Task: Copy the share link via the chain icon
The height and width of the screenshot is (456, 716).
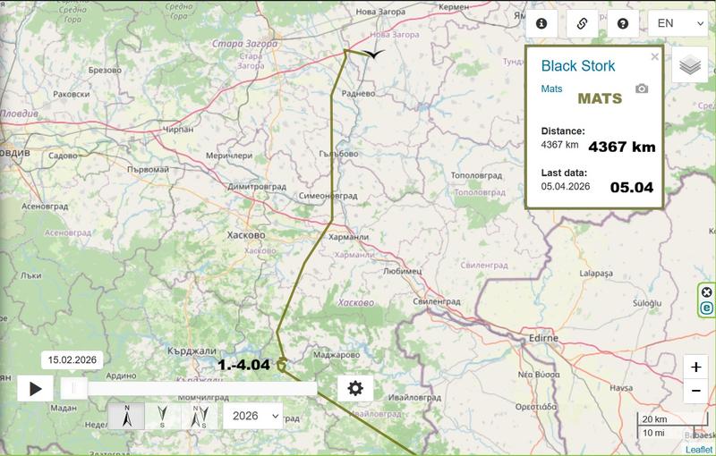Action: click(x=583, y=24)
